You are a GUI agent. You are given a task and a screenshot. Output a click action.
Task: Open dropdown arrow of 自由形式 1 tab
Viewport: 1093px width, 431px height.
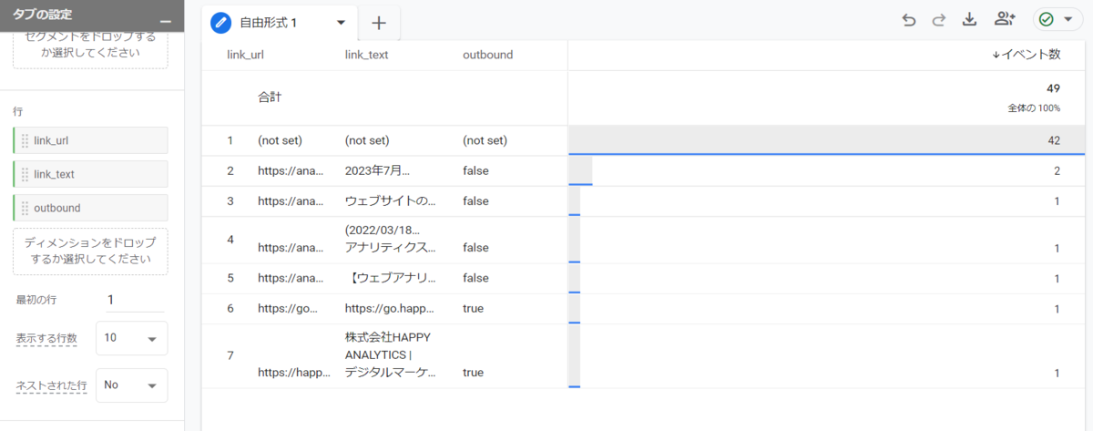(341, 23)
